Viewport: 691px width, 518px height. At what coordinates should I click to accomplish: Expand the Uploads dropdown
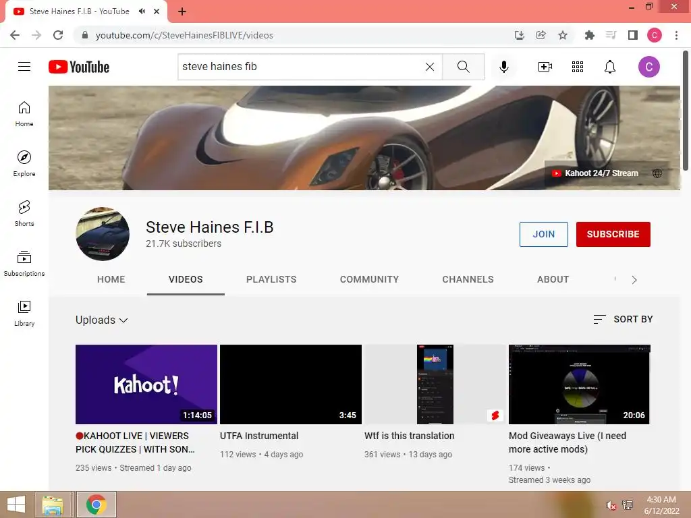(102, 320)
